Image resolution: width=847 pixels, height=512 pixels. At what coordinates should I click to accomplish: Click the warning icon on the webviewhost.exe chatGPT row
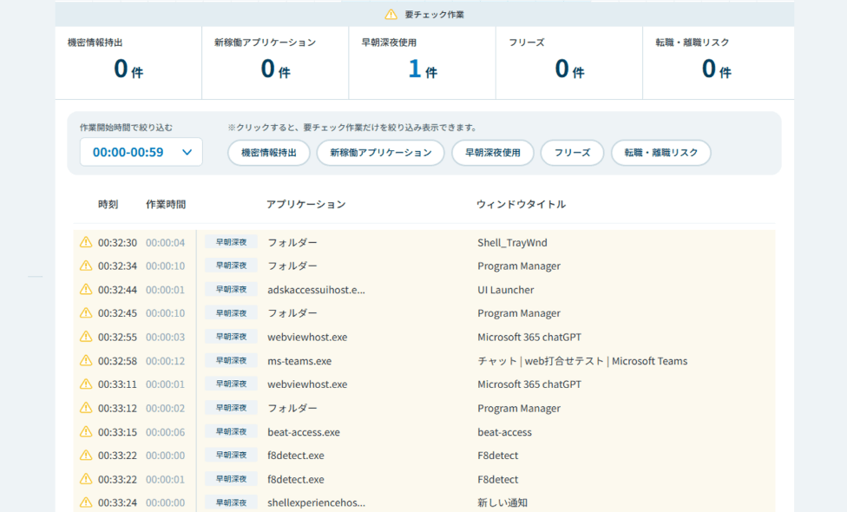click(85, 337)
